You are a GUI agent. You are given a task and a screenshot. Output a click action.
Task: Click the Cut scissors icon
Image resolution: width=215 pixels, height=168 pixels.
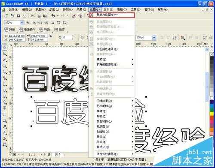[x=33, y=15]
